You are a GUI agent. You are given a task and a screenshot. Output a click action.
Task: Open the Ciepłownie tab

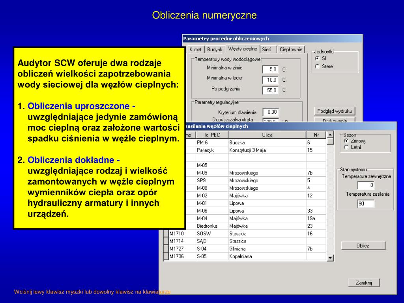click(x=291, y=49)
